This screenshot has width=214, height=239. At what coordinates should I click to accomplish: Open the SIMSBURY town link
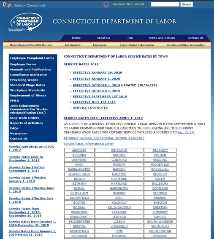pyautogui.click(x=160, y=212)
